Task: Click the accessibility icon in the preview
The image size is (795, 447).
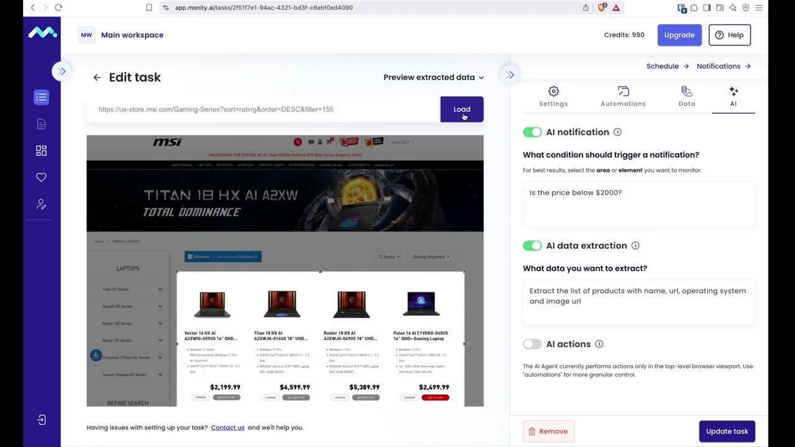Action: click(96, 355)
